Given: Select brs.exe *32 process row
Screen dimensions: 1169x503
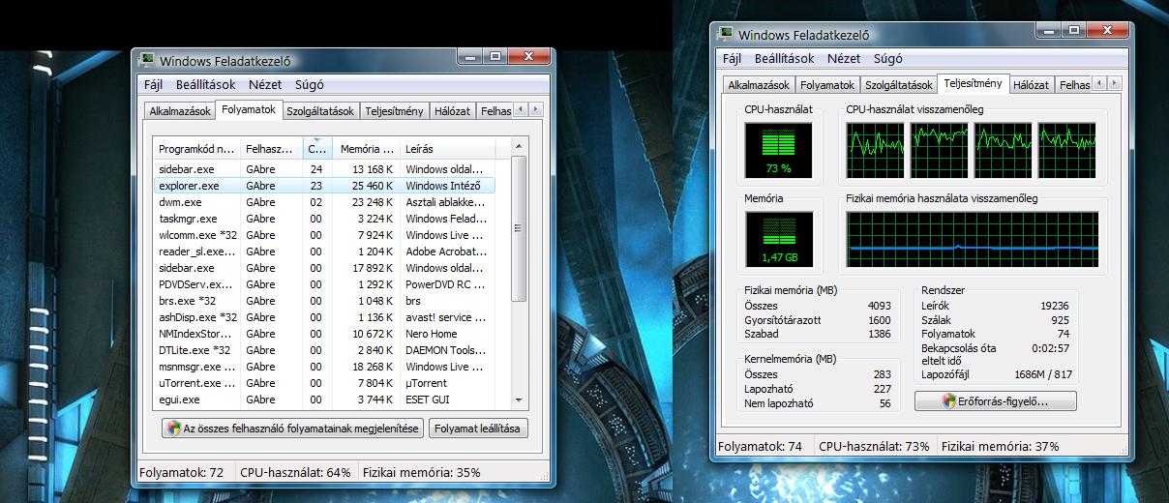Looking at the screenshot, I should tap(324, 301).
